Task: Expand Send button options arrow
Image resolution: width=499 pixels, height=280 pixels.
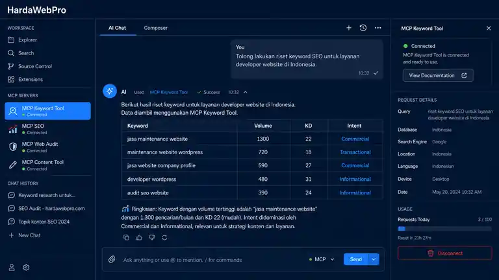Action: (374, 259)
